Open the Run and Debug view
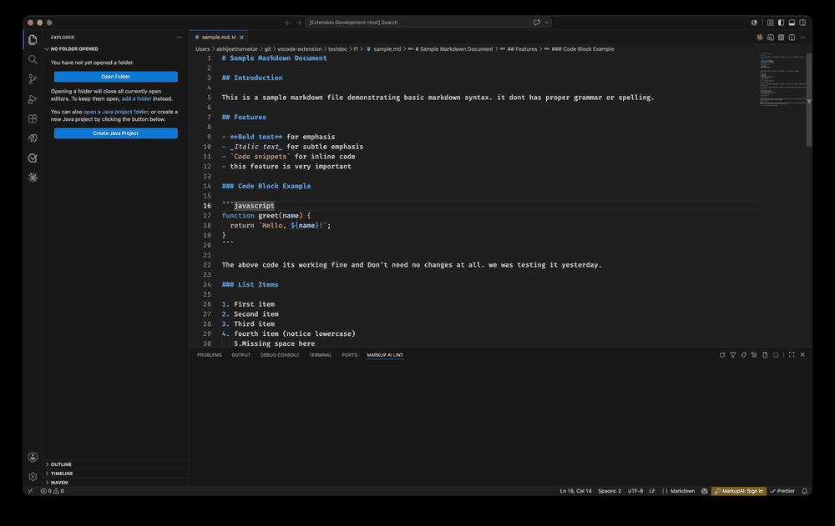 point(33,99)
